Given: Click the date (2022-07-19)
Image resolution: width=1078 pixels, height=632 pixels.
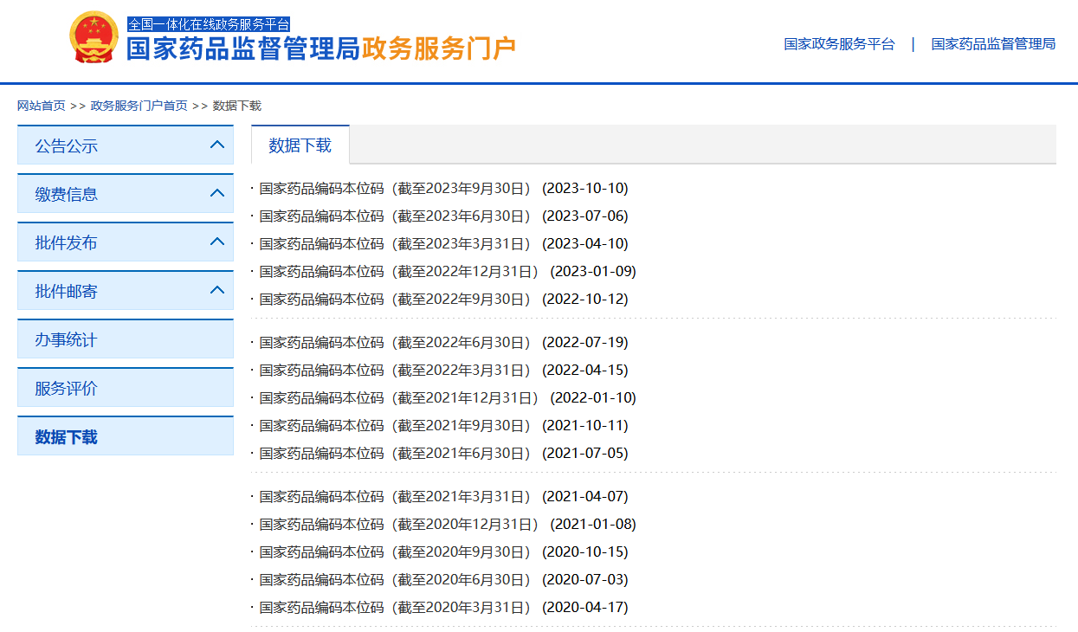Looking at the screenshot, I should pyautogui.click(x=585, y=342).
